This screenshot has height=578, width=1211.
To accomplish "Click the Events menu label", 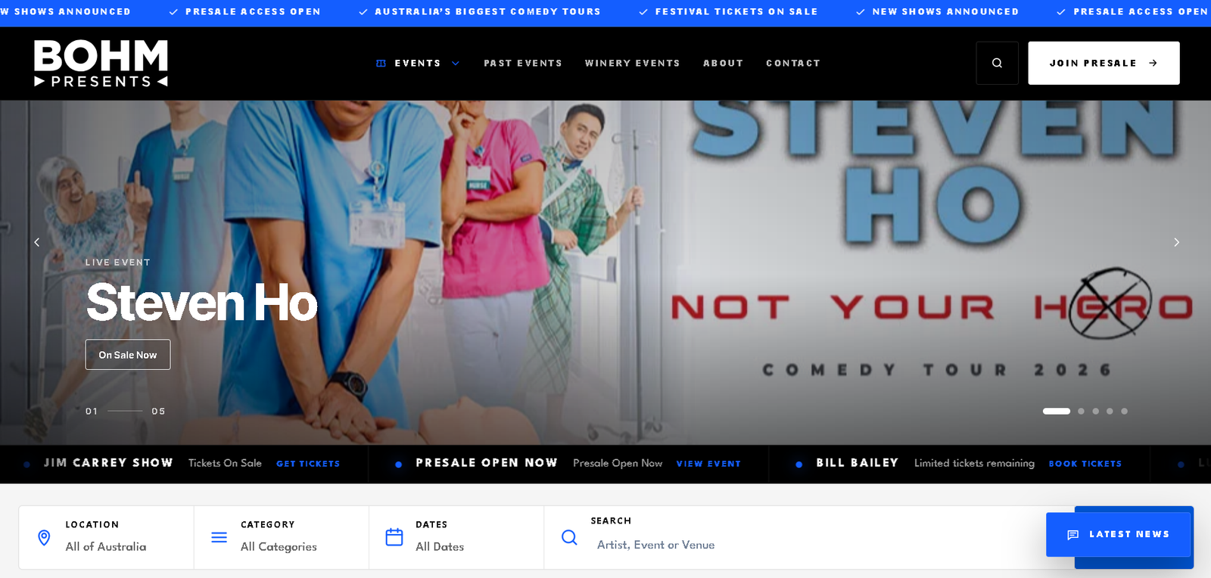I will [x=418, y=64].
